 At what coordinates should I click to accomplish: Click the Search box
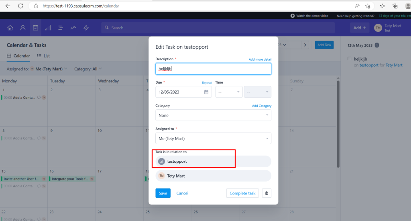(x=218, y=28)
